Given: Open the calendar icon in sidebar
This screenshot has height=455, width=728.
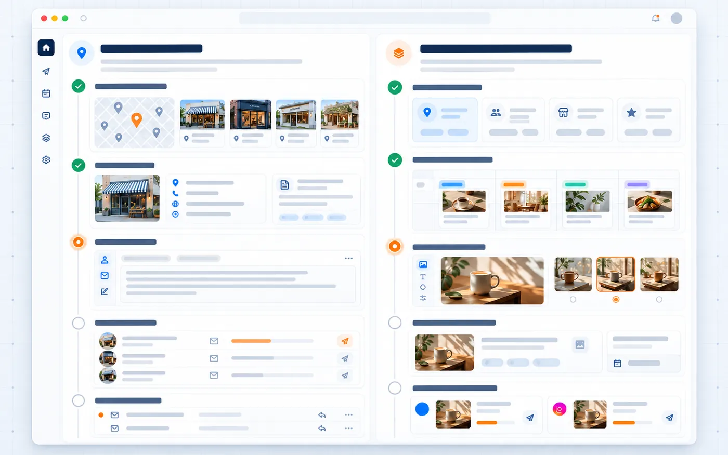Looking at the screenshot, I should pyautogui.click(x=46, y=93).
